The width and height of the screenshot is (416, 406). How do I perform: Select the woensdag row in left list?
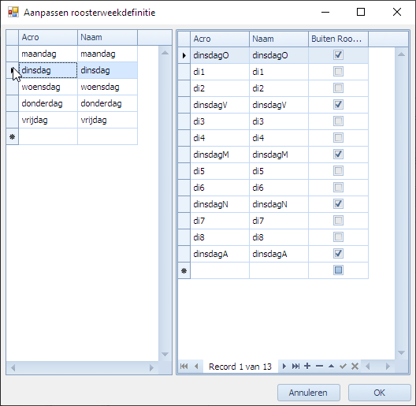(x=72, y=87)
